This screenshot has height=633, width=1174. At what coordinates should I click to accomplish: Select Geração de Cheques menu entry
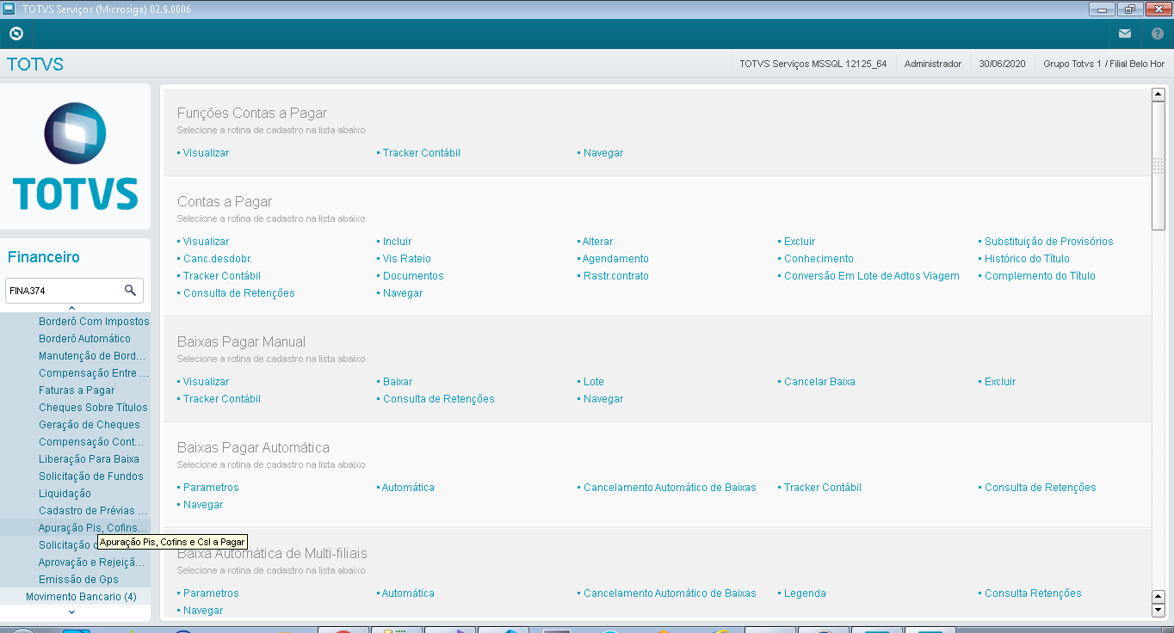tap(90, 425)
